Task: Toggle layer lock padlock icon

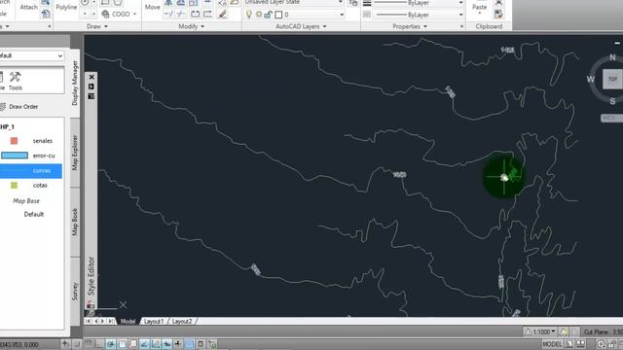Action: (x=269, y=15)
